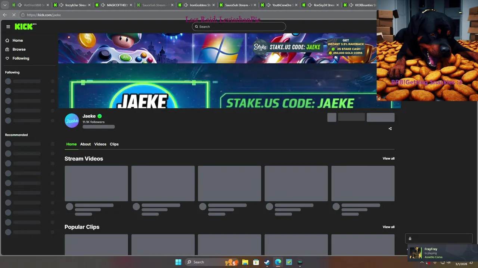Go back with the browser back arrow

pyautogui.click(x=5, y=15)
